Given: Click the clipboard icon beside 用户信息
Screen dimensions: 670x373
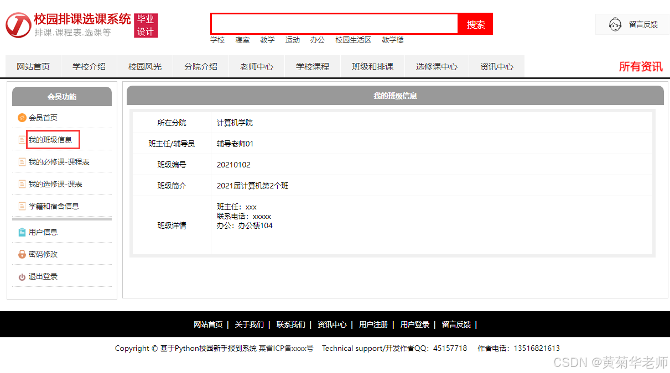Looking at the screenshot, I should pyautogui.click(x=22, y=232).
